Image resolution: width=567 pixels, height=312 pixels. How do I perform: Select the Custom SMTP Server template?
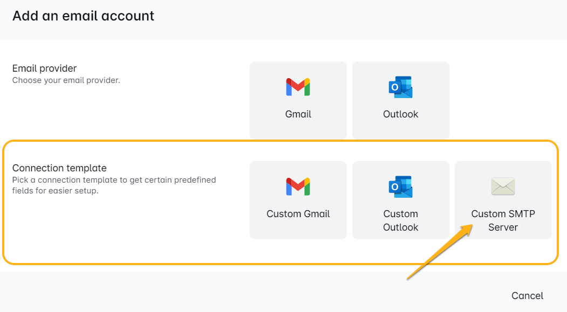coord(503,200)
